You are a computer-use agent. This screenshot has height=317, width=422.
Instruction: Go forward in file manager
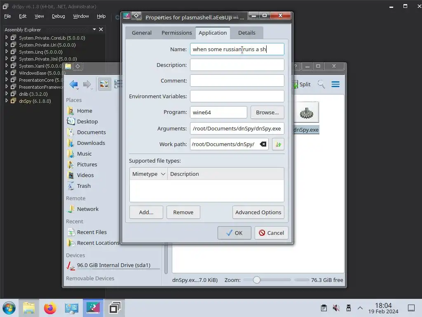click(x=87, y=84)
